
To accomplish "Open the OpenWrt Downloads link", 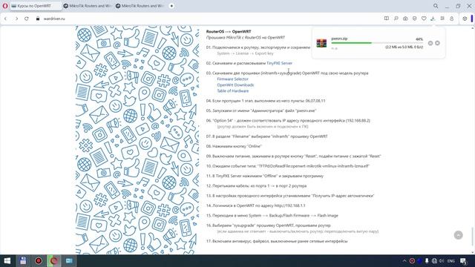I will point(235,85).
